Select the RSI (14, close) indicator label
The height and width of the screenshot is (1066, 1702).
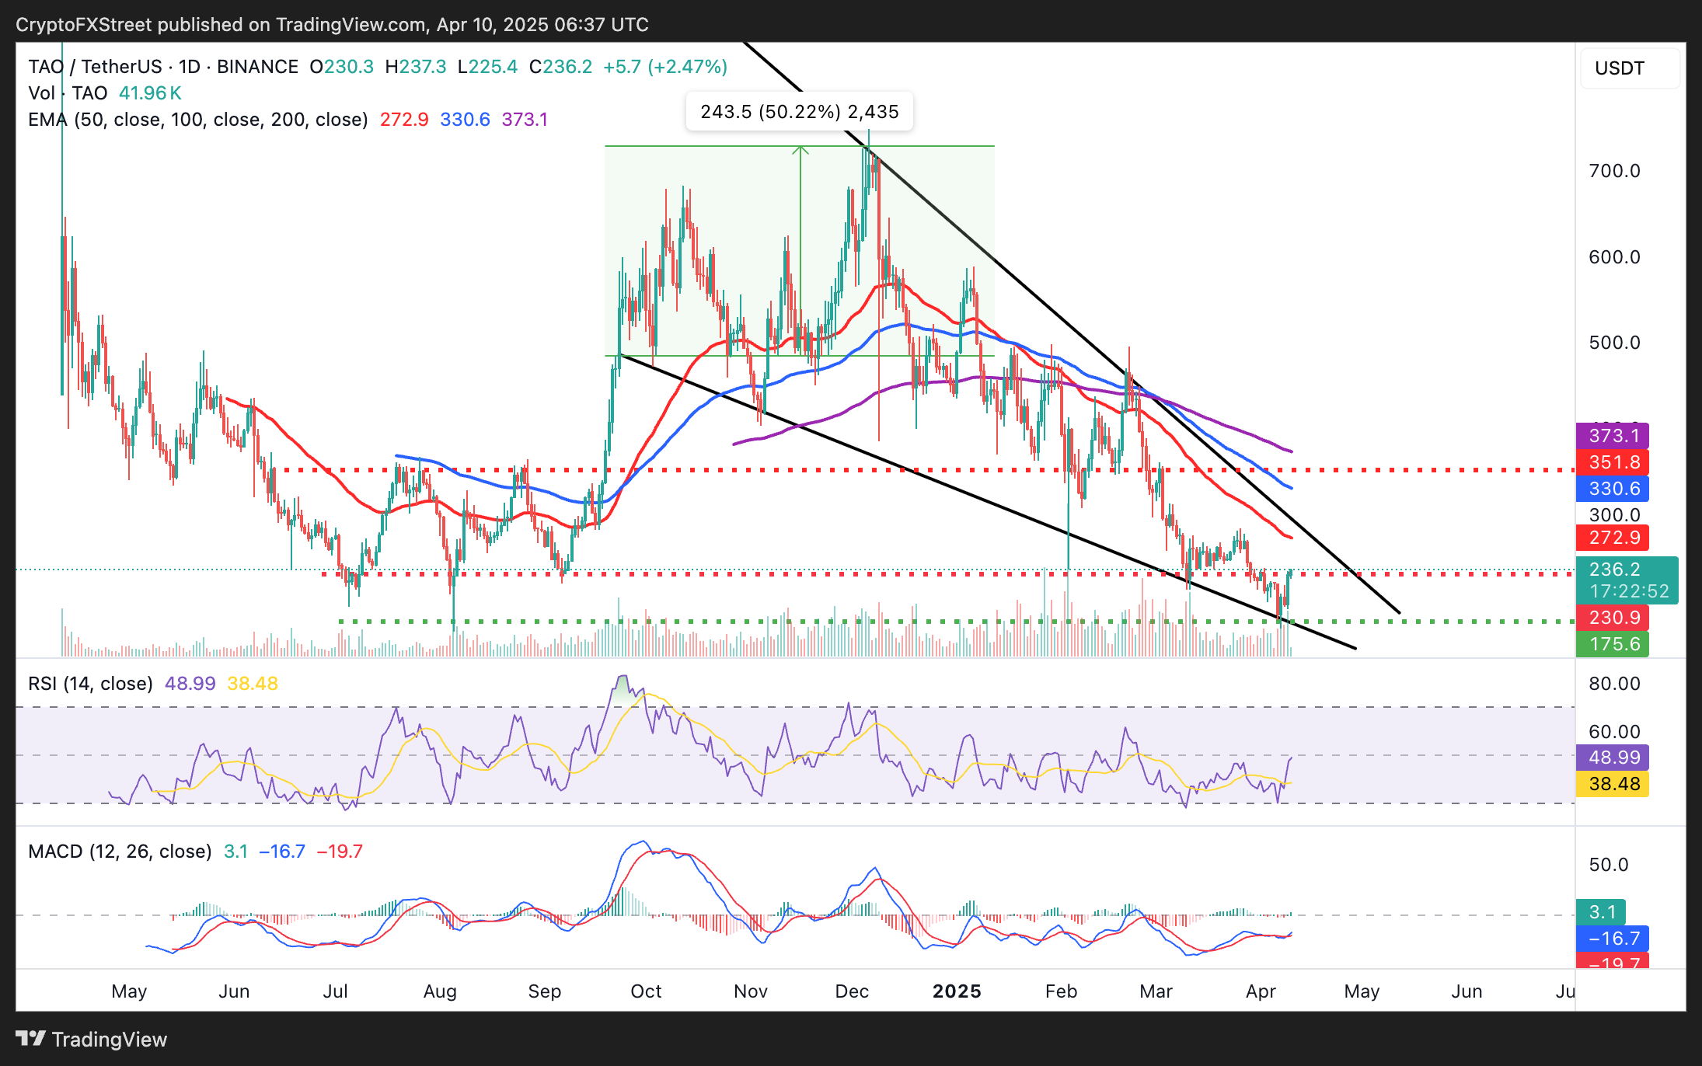tap(90, 684)
